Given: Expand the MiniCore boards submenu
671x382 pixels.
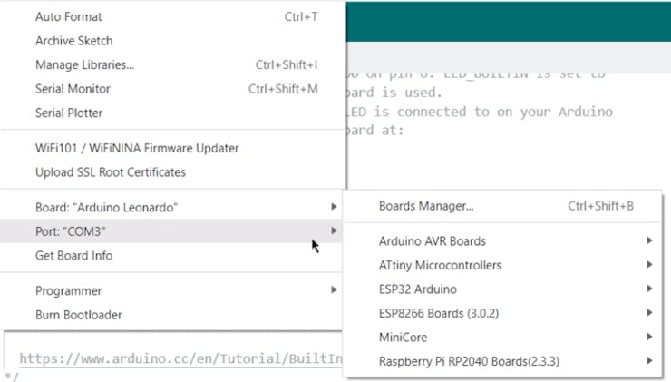Looking at the screenshot, I should [403, 338].
